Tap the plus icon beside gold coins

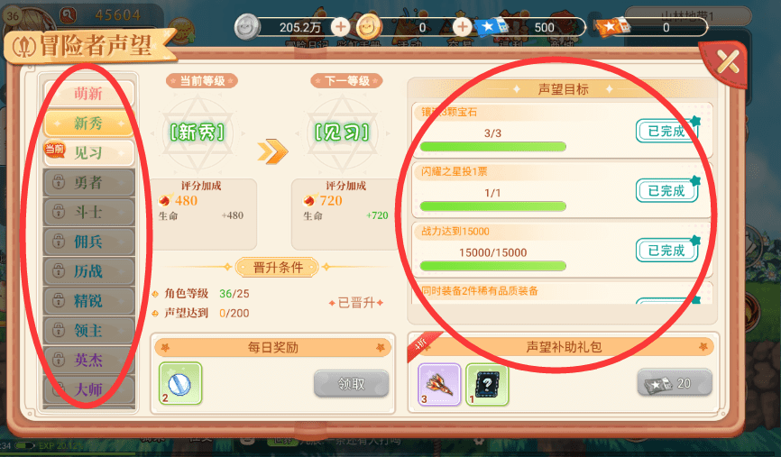(x=462, y=27)
